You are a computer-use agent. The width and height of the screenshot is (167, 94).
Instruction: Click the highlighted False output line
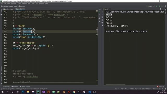(x=109, y=15)
